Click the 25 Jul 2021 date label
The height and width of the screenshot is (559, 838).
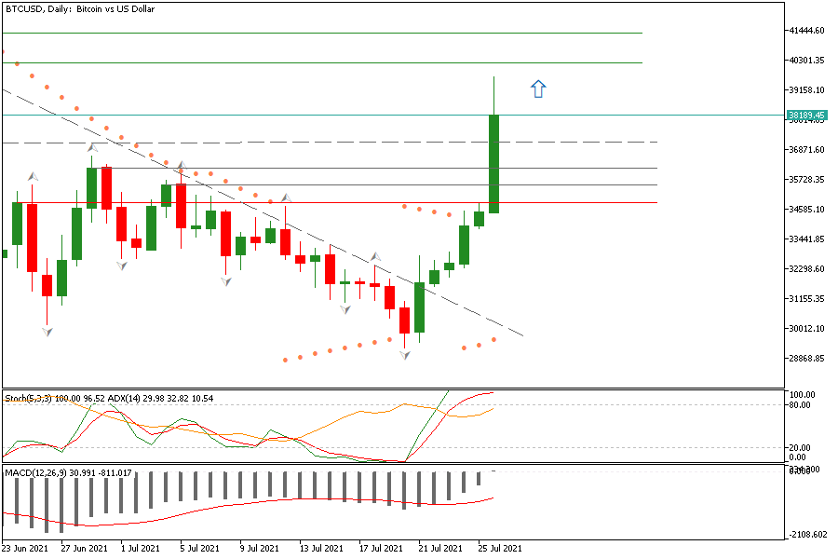[500, 549]
